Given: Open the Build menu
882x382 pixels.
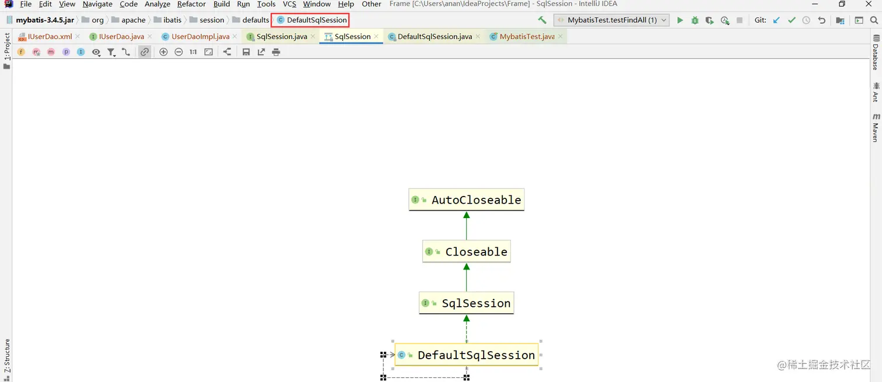Looking at the screenshot, I should click(x=222, y=4).
